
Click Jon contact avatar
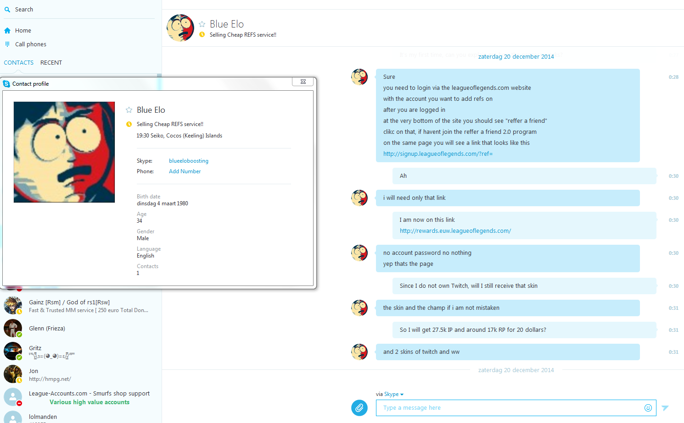13,374
